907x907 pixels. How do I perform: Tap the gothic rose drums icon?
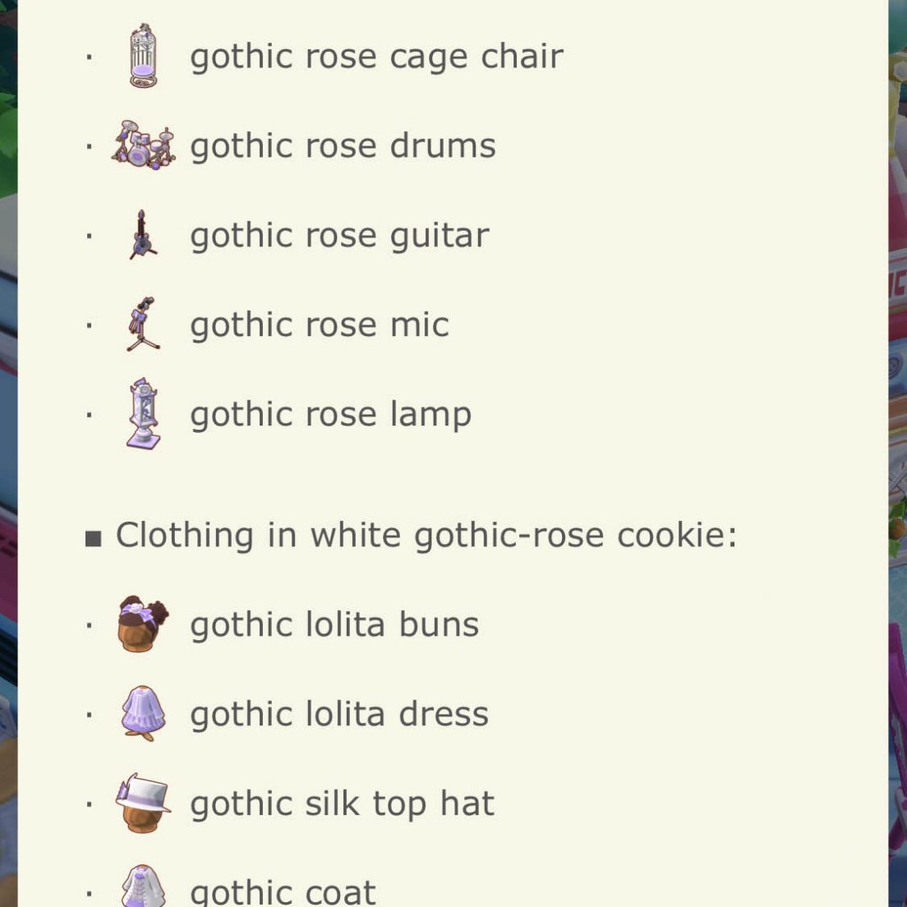[x=143, y=145]
